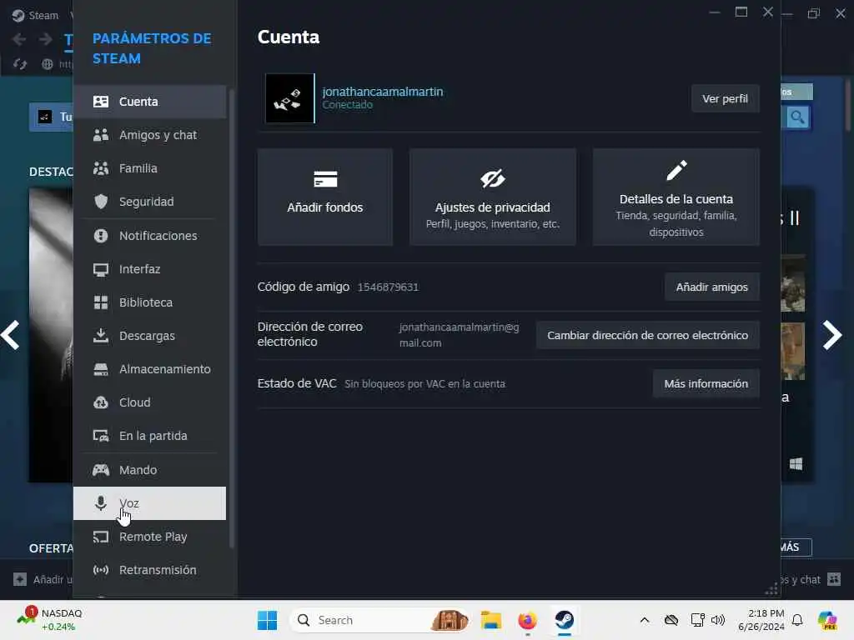854x640 pixels.
Task: Select Remote Play settings
Action: [150, 537]
